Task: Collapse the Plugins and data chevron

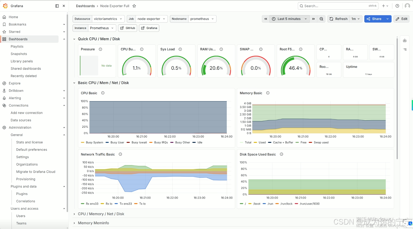Action: (64, 186)
